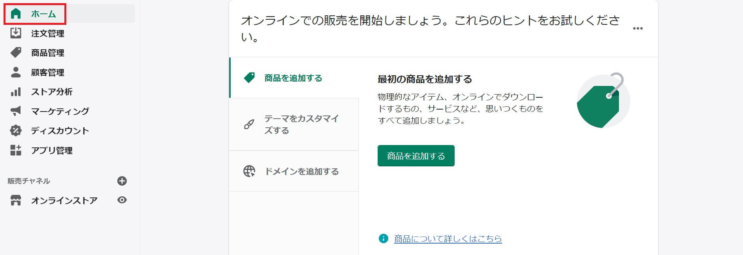Open the three-dot menu on hints card

pos(638,28)
